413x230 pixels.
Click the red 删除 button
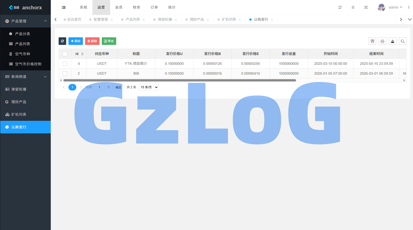coord(92,41)
